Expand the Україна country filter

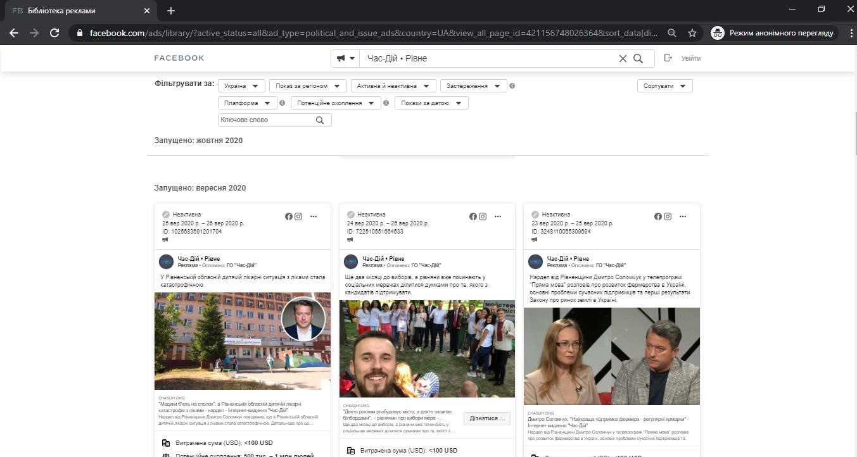point(241,85)
